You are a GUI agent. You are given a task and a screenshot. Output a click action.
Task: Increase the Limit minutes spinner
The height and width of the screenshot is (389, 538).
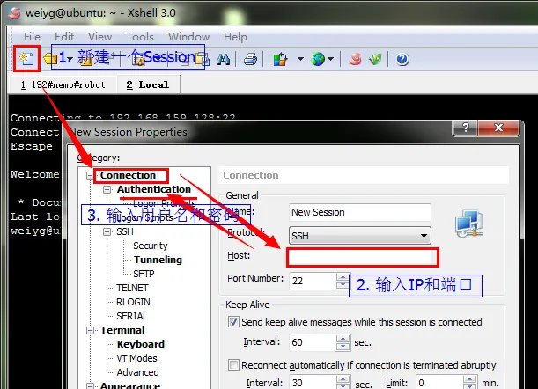pyautogui.click(x=469, y=379)
